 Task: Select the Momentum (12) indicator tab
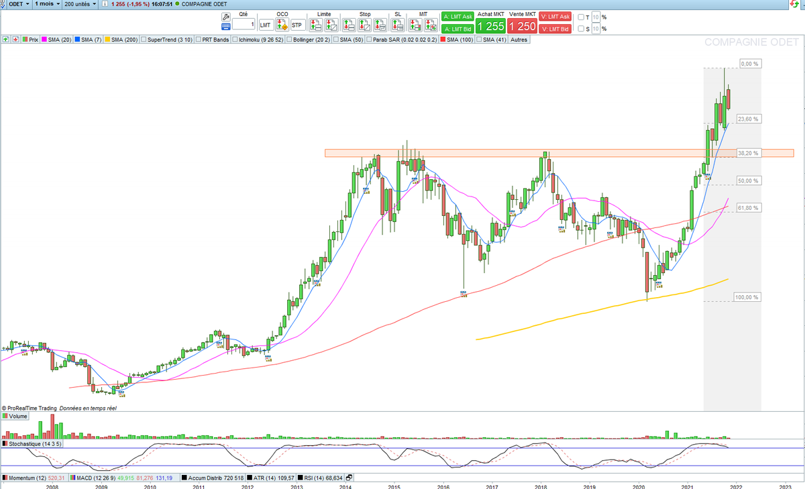[34, 478]
